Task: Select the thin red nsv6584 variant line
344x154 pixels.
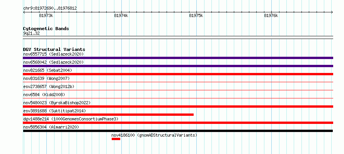Action: tap(178, 98)
